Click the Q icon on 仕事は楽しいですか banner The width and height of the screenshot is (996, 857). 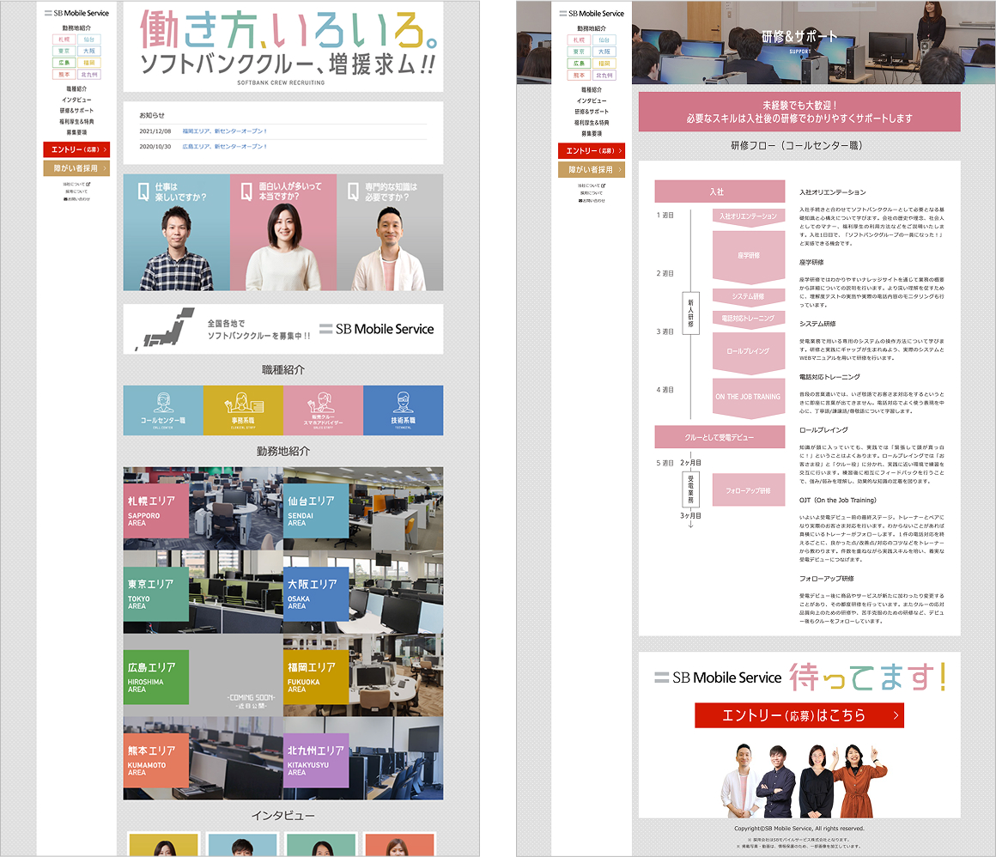click(x=143, y=191)
